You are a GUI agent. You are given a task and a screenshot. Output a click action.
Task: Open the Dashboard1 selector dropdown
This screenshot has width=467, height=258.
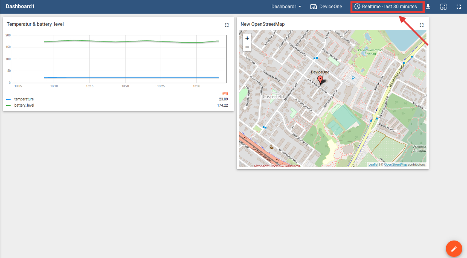click(286, 7)
